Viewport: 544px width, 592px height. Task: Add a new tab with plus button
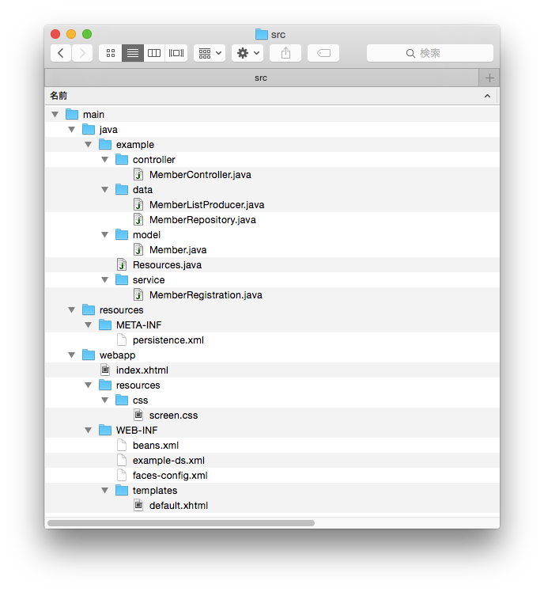(489, 78)
